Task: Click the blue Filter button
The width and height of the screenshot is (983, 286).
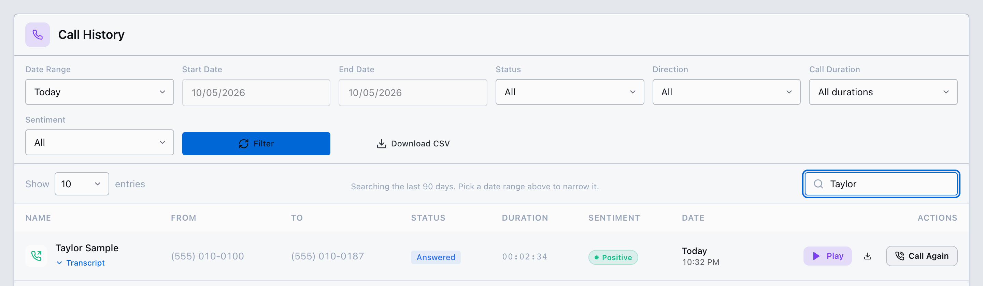Action: click(256, 144)
